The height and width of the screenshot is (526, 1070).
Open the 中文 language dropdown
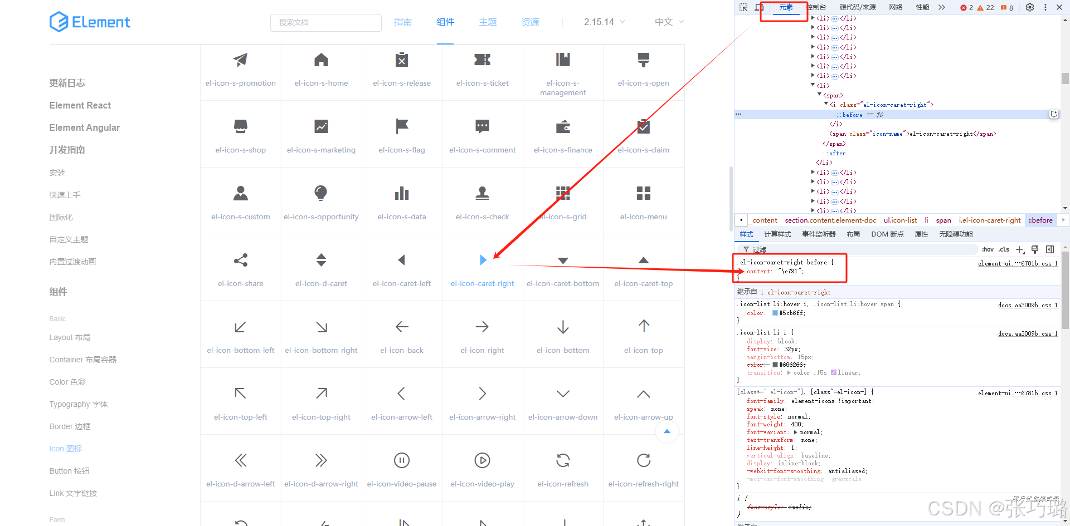[x=669, y=22]
